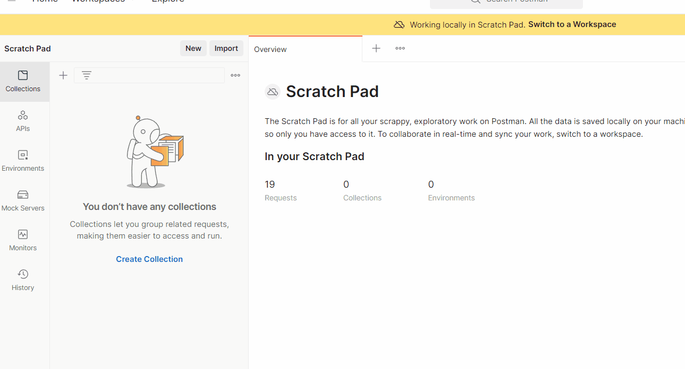The width and height of the screenshot is (685, 369).
Task: Open the Monitors sidebar panel
Action: tap(23, 241)
